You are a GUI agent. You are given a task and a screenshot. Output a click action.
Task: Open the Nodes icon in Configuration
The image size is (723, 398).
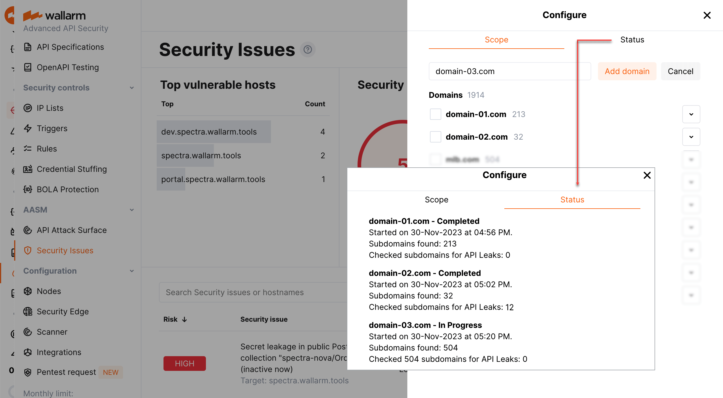click(x=28, y=291)
